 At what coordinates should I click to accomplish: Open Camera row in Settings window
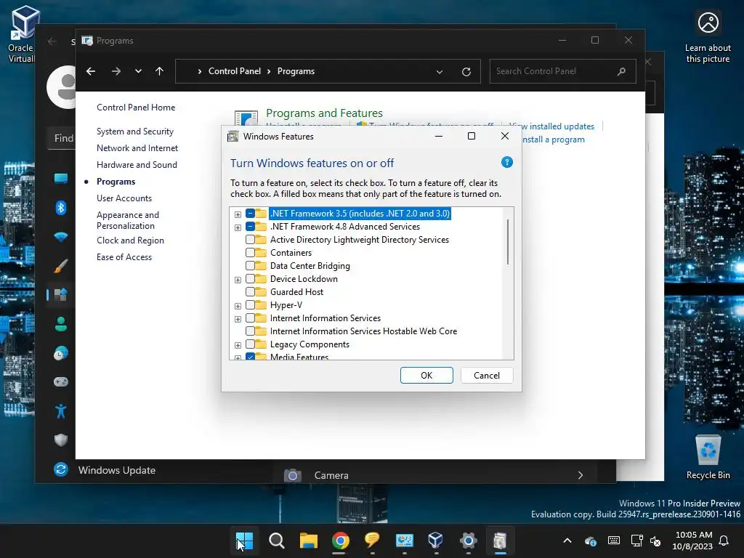(434, 475)
